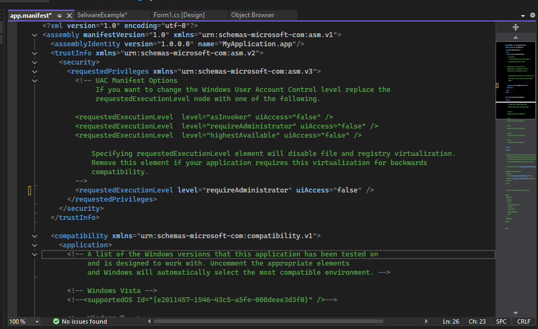Switch to the Object Browser tab
The height and width of the screenshot is (329, 538).
coord(253,15)
